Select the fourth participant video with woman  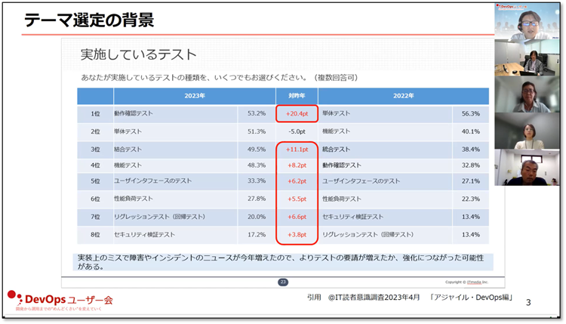[529, 131]
